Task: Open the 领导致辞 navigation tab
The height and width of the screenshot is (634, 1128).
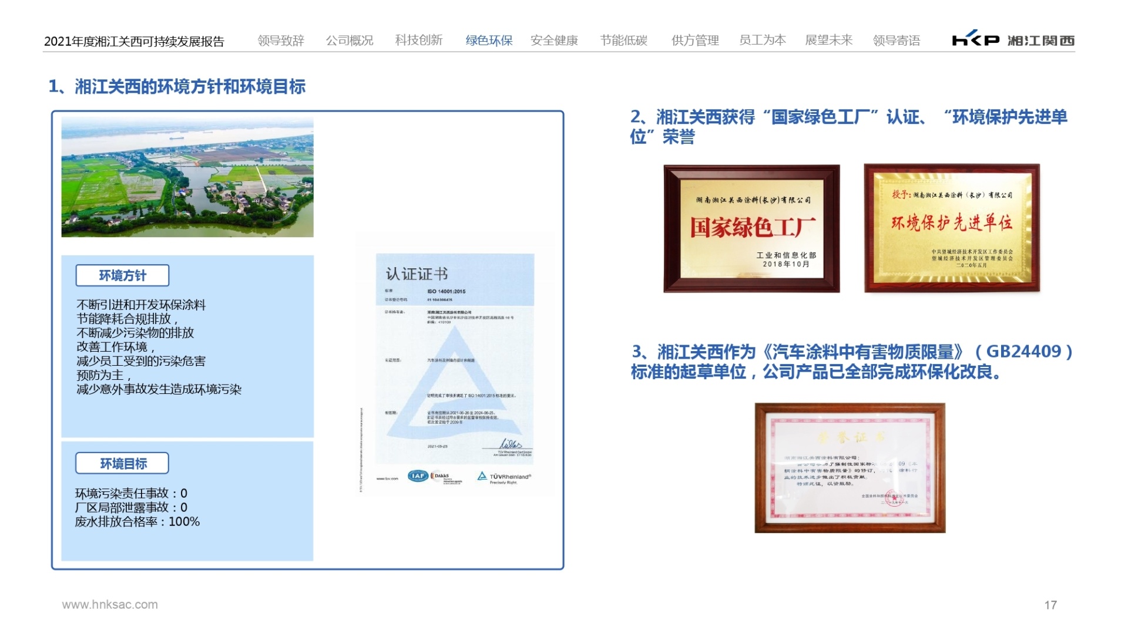Action: tap(281, 41)
